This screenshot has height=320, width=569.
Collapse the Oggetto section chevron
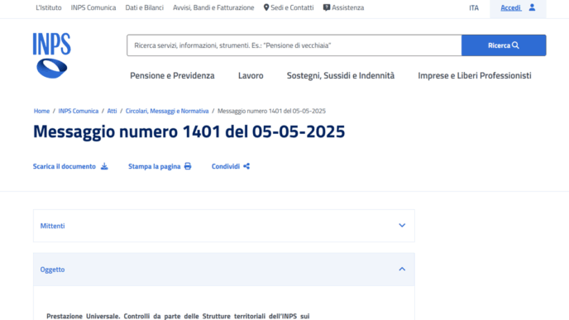(402, 270)
